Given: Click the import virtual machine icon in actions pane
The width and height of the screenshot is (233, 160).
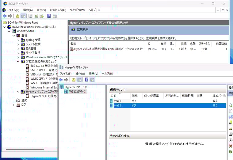Looking at the screenshot, I should [231, 105].
